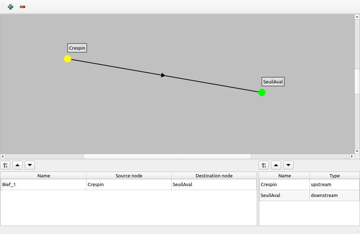360x234 pixels.
Task: Click the Source node column header
Action: click(x=129, y=176)
